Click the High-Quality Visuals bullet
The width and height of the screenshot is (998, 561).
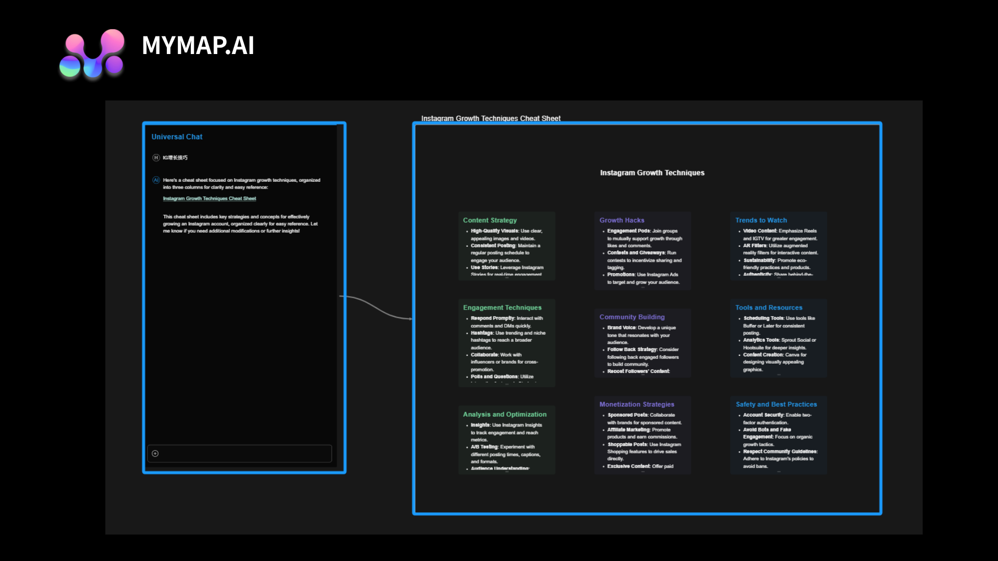(x=506, y=235)
